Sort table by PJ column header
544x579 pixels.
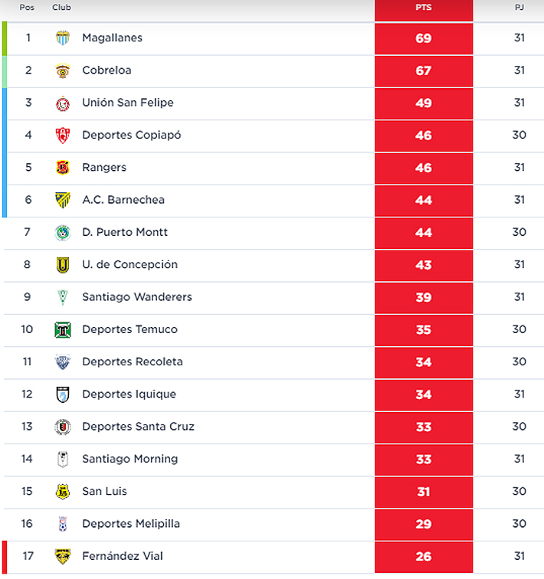(x=519, y=8)
